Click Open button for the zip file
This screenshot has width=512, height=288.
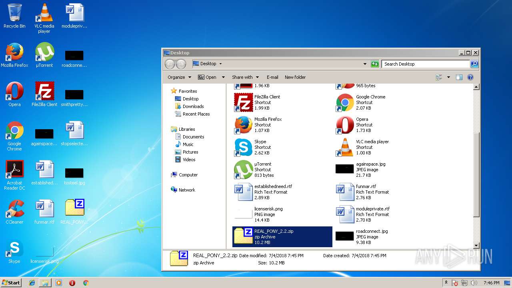(x=207, y=77)
